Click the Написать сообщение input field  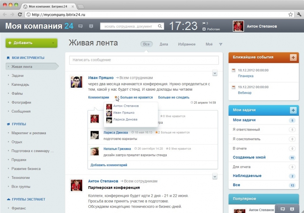point(144,60)
